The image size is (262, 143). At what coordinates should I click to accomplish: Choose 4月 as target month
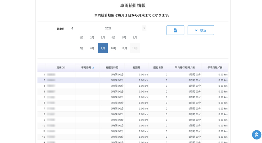pos(114,37)
